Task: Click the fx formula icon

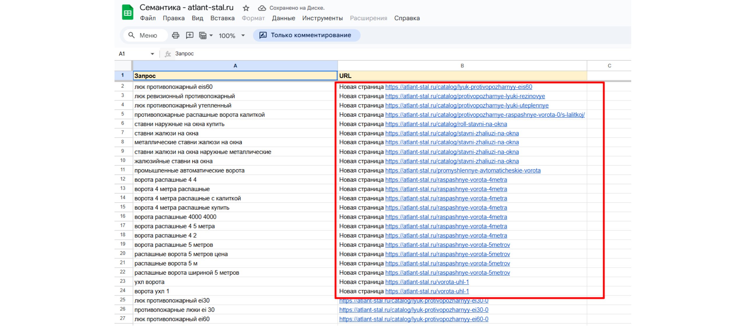Action: (168, 54)
